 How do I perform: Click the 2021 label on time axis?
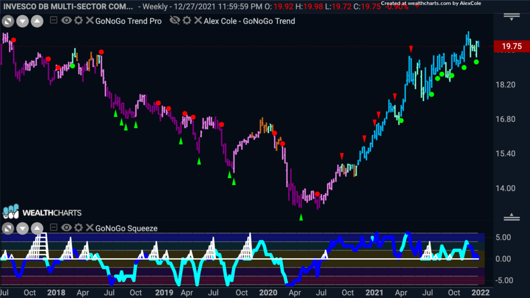374,293
